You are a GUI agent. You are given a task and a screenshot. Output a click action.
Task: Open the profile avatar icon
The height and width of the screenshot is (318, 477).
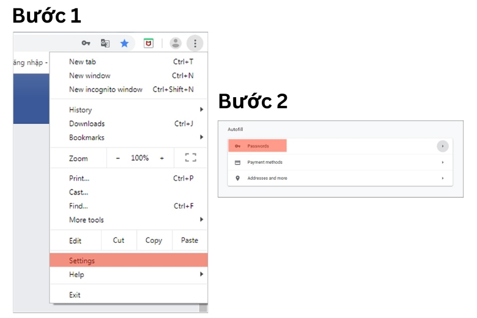pos(176,43)
